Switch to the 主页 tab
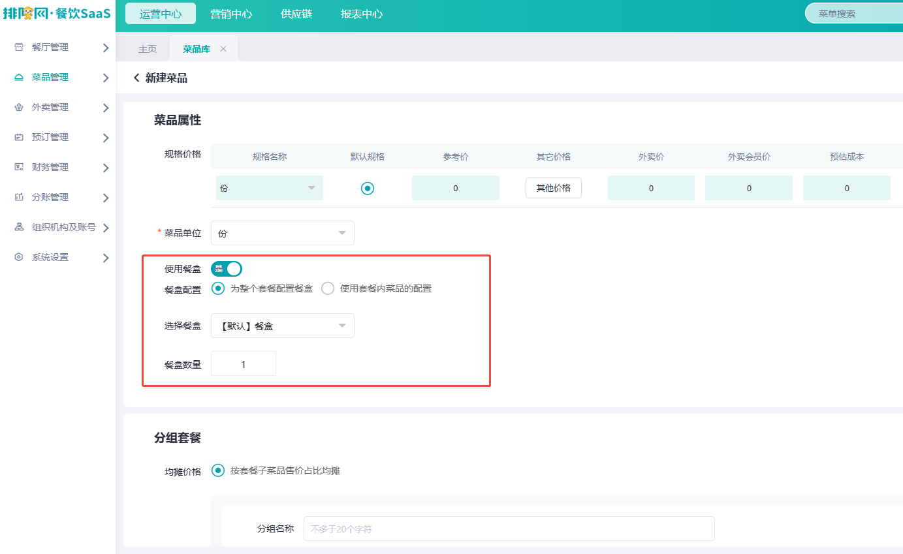This screenshot has height=554, width=903. pos(148,49)
